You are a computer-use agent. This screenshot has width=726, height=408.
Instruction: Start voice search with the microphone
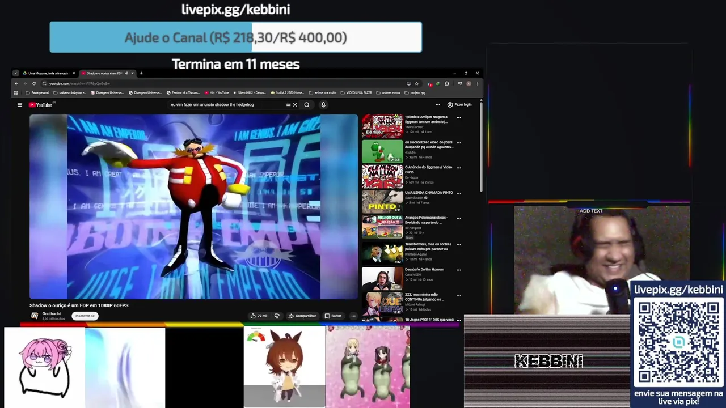tap(323, 105)
